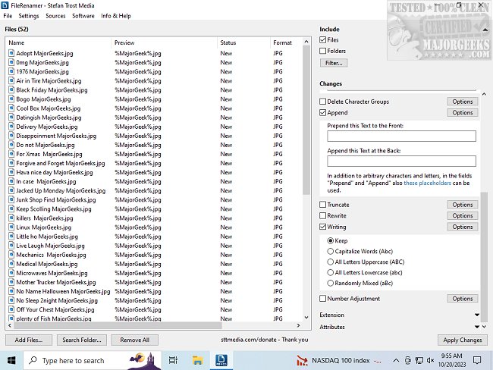Click the file icon beside Delivery MajorGeeks.jpg
This screenshot has height=370, width=493.
[11, 127]
